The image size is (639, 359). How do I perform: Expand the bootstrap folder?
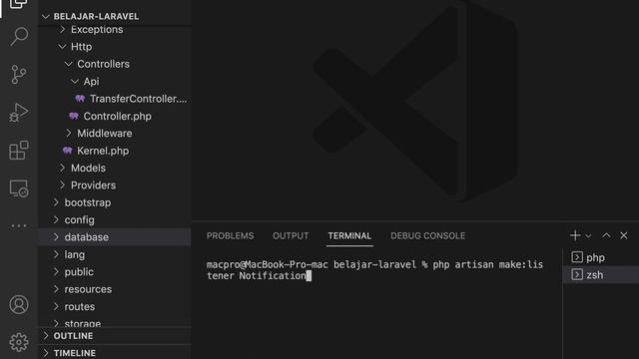point(56,202)
